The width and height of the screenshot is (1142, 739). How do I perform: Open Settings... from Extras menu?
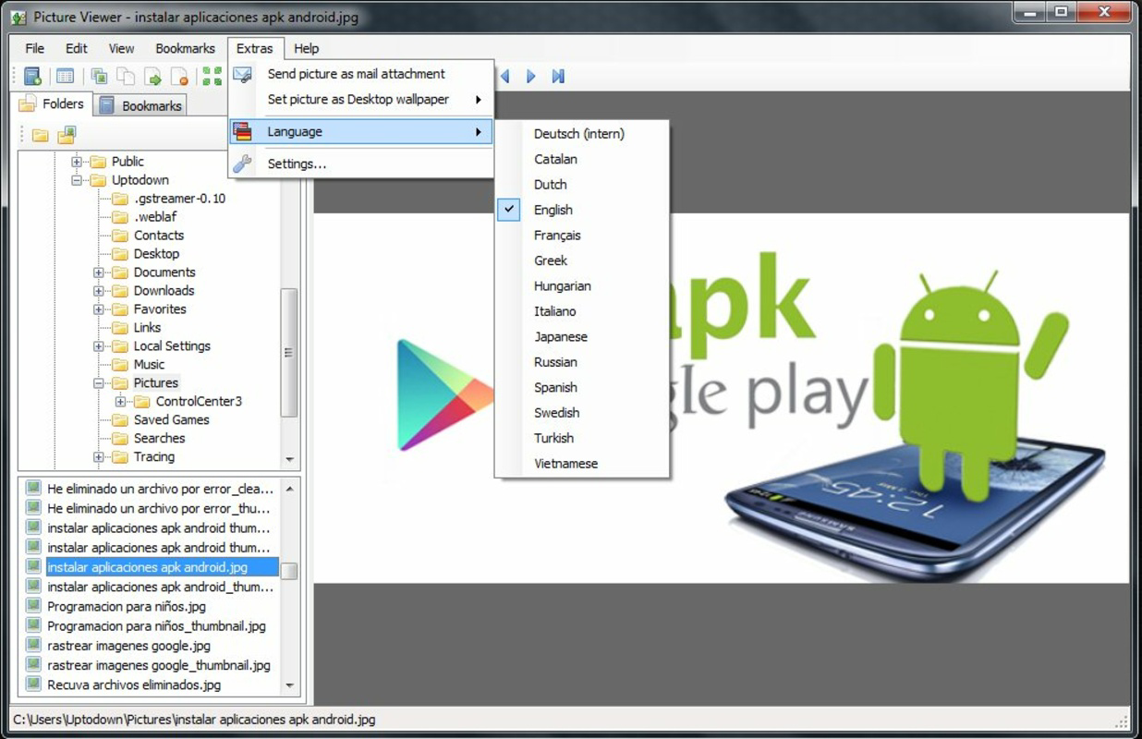tap(361, 164)
